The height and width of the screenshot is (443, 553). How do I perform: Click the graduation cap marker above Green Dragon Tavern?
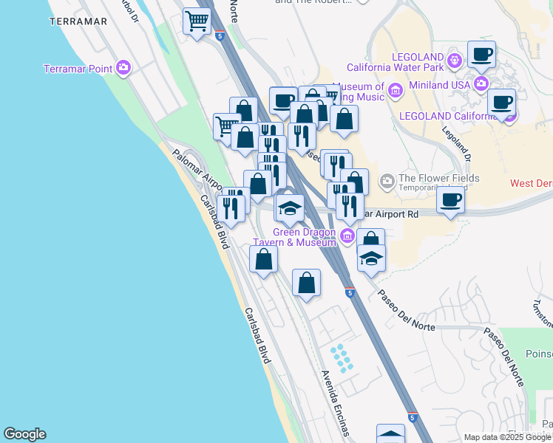pos(290,208)
